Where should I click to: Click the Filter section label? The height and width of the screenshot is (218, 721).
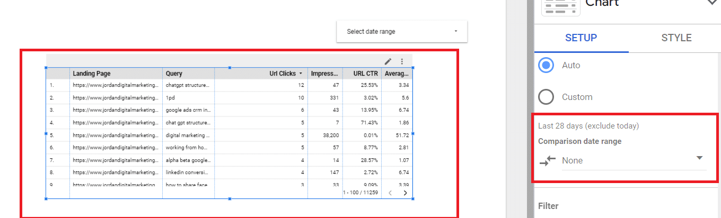coord(548,206)
